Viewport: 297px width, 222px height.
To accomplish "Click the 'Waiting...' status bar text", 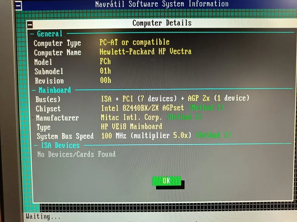I will pos(43,216).
